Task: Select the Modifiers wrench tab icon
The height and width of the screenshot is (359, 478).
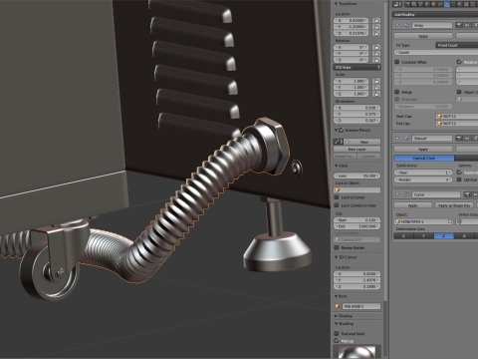Action: (x=447, y=4)
